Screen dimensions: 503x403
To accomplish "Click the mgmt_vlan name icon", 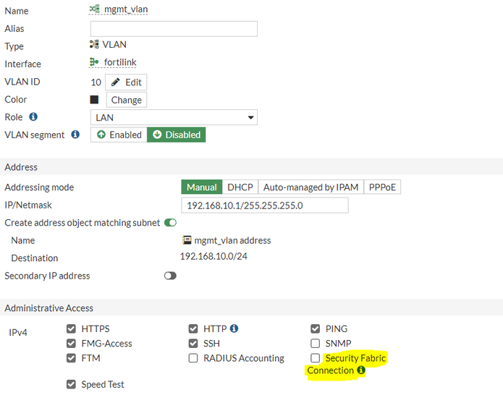I will pyautogui.click(x=94, y=9).
